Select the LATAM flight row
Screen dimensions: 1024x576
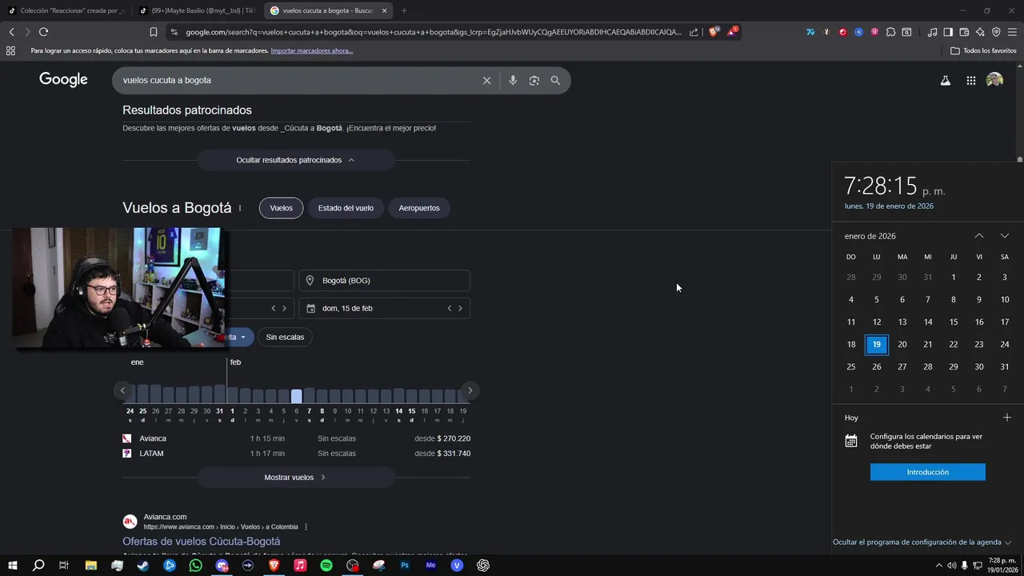tap(296, 454)
